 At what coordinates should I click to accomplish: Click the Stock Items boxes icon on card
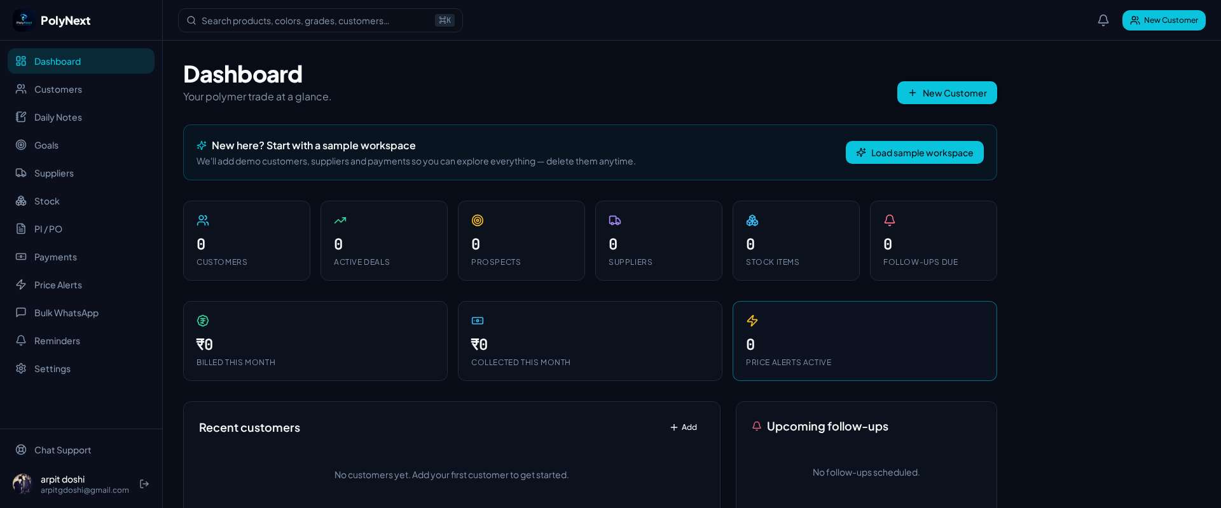[x=752, y=220]
